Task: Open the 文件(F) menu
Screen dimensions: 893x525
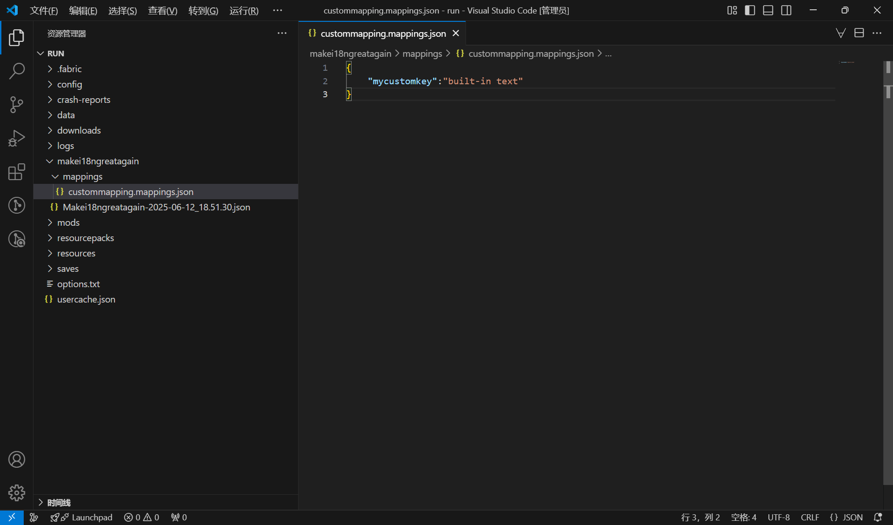Action: (x=44, y=10)
